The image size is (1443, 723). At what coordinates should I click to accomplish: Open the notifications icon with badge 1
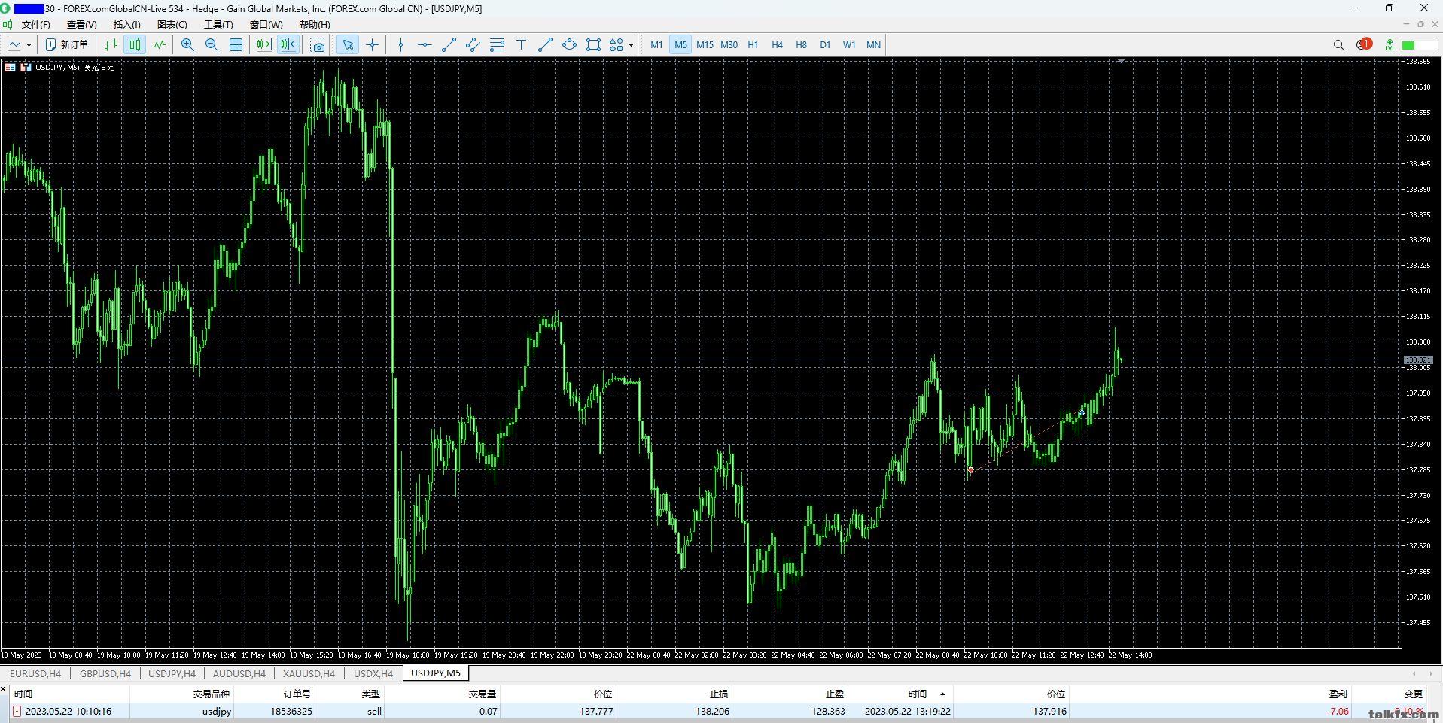click(1364, 44)
